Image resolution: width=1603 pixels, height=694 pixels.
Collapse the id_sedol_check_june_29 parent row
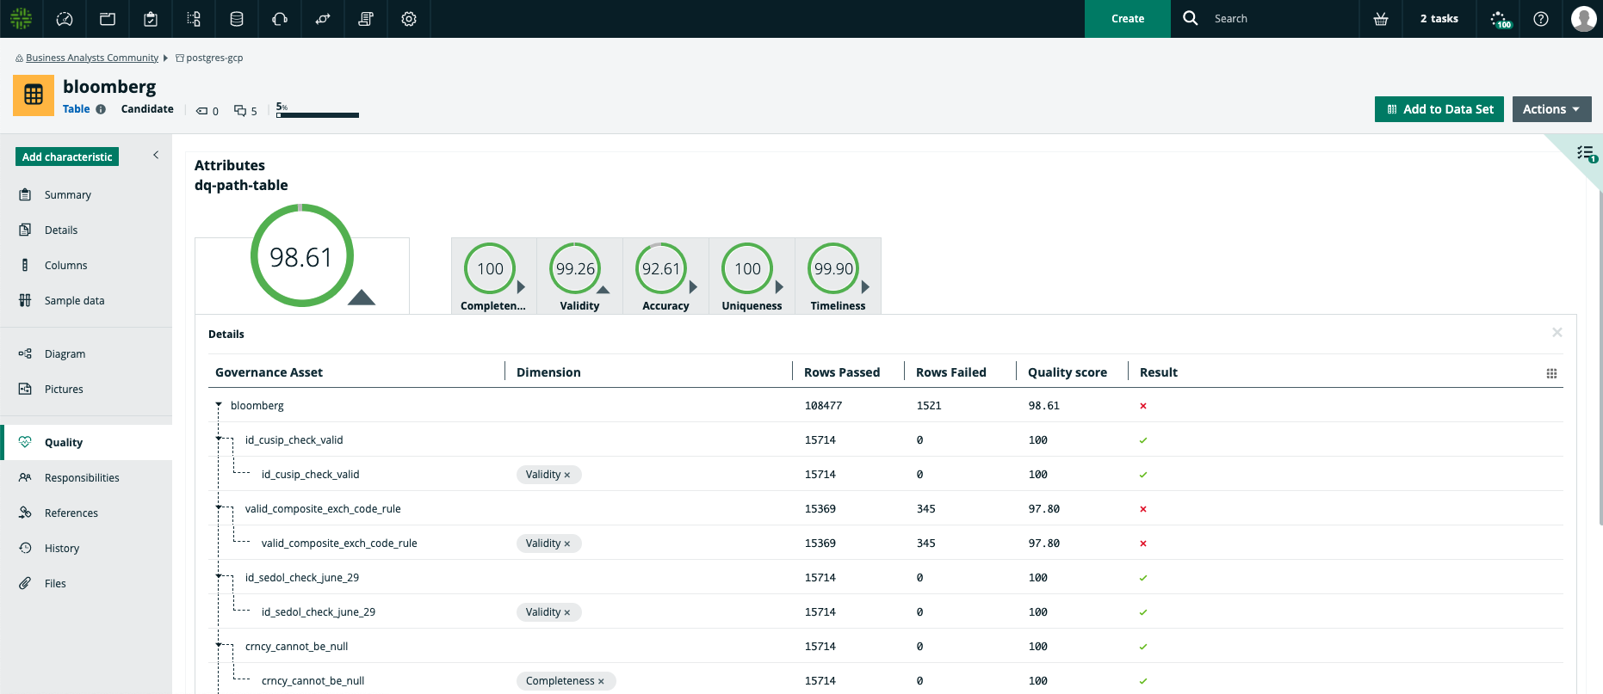pos(219,576)
